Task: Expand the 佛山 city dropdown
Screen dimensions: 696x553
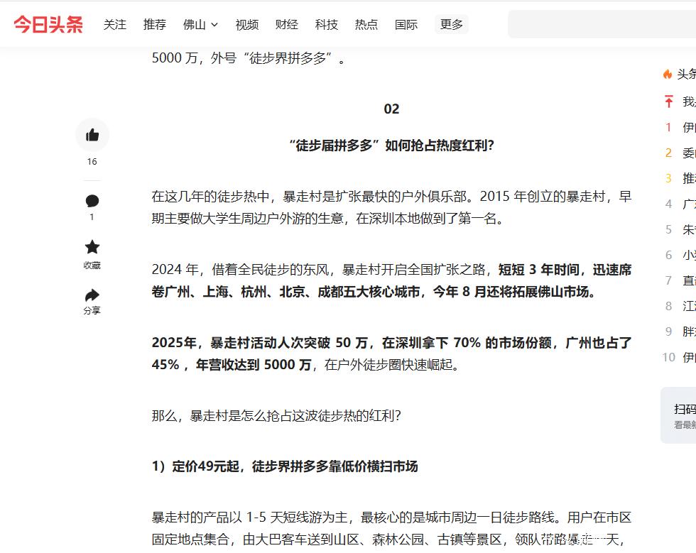Action: 200,24
